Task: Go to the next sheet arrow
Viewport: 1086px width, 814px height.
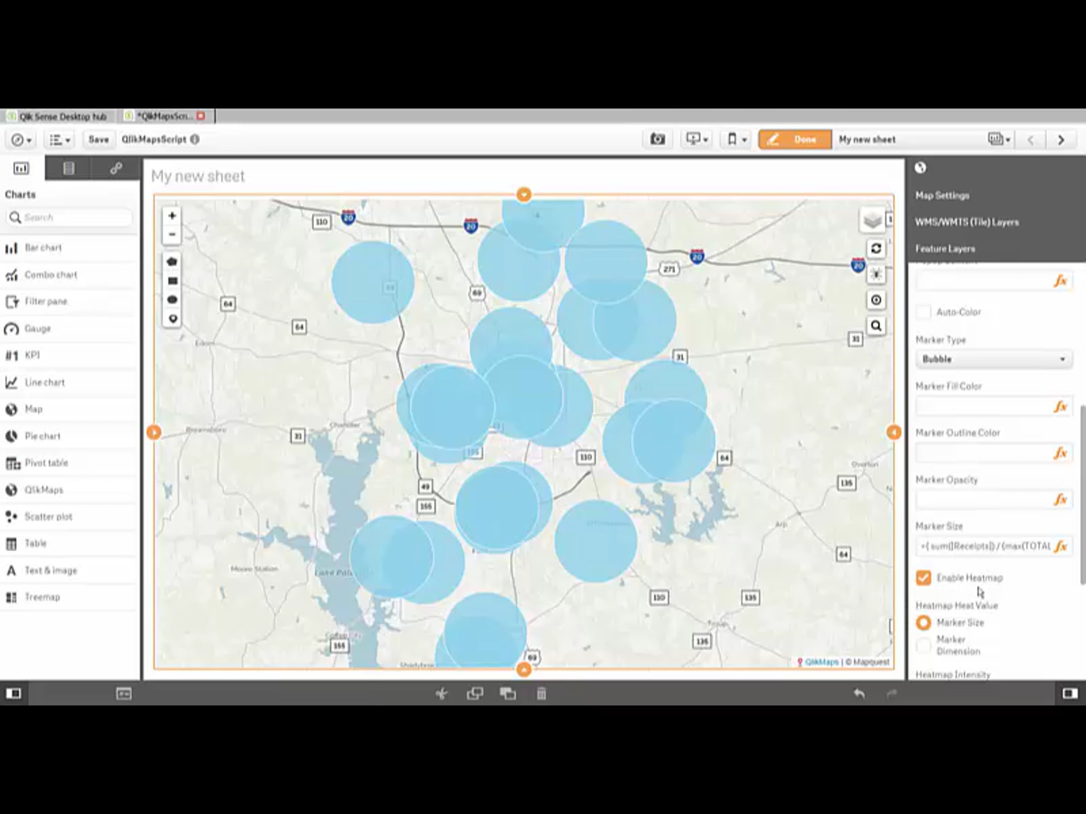Action: coord(1061,140)
